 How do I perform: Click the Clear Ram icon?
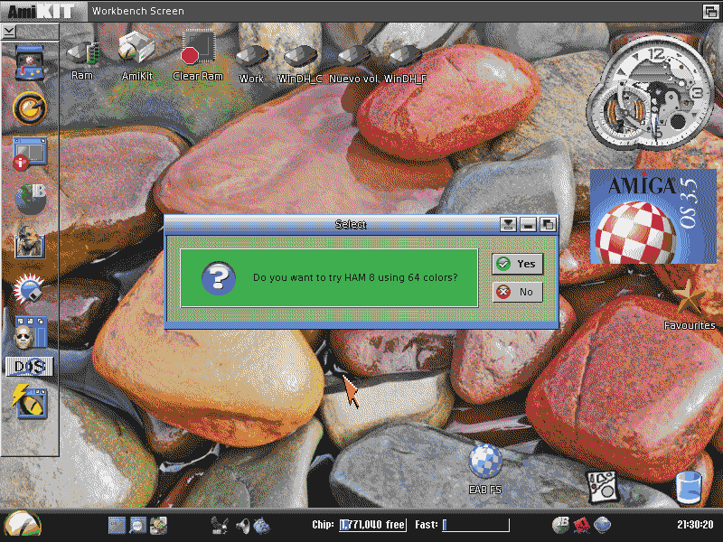(198, 56)
